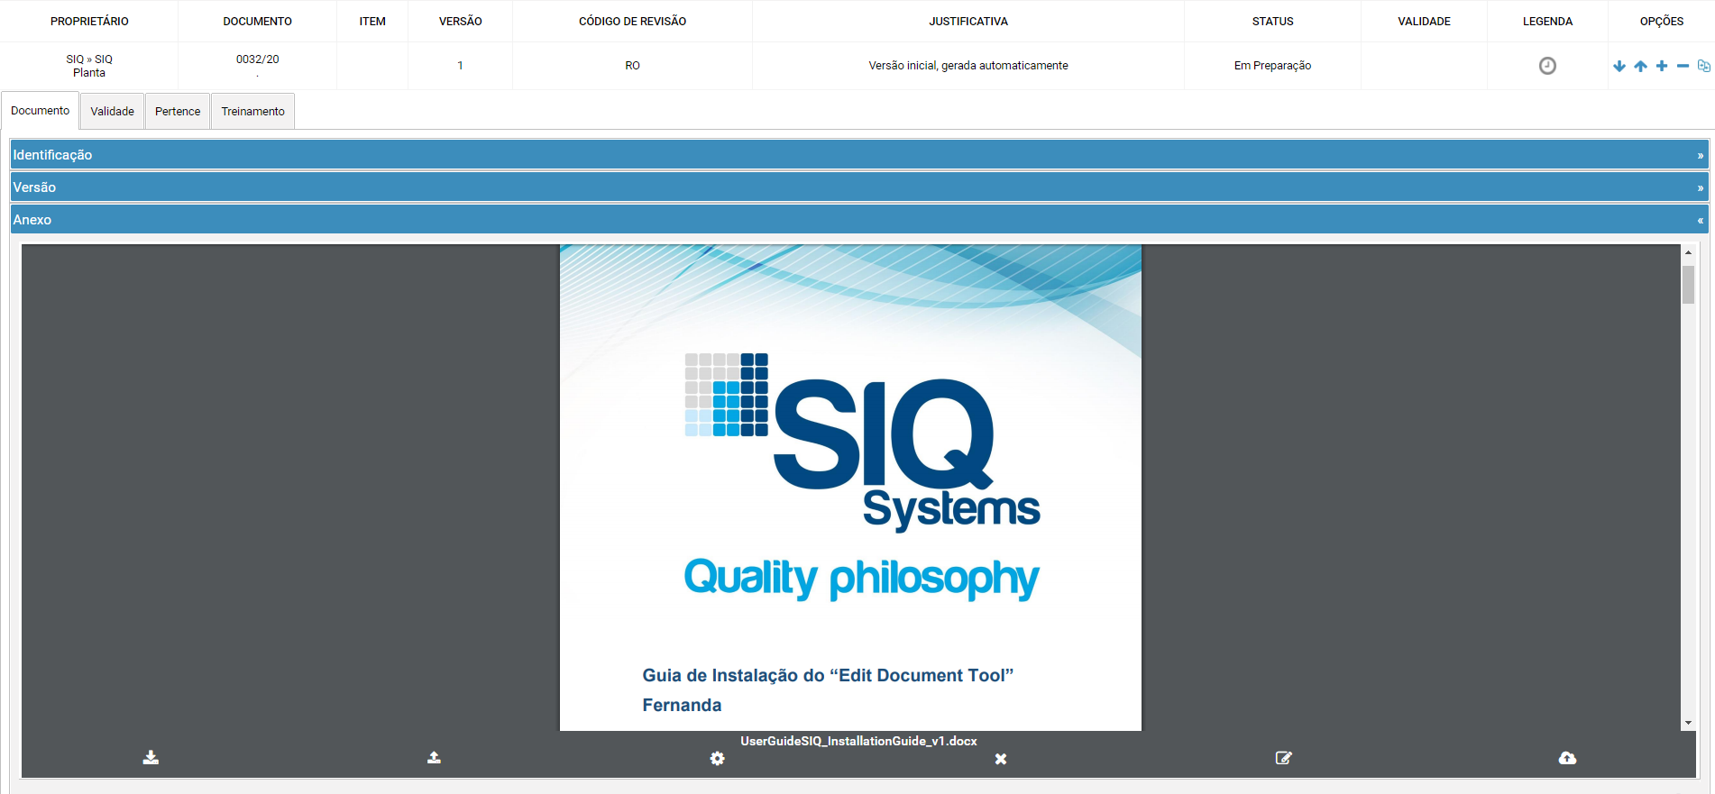Open the attachment settings gear
This screenshot has height=794, width=1715.
(x=717, y=759)
